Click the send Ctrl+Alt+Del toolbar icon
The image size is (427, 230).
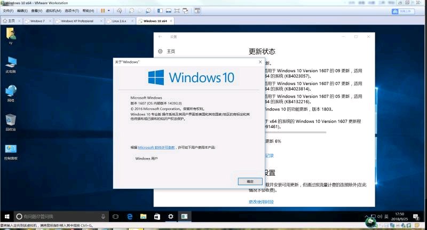coord(119,11)
